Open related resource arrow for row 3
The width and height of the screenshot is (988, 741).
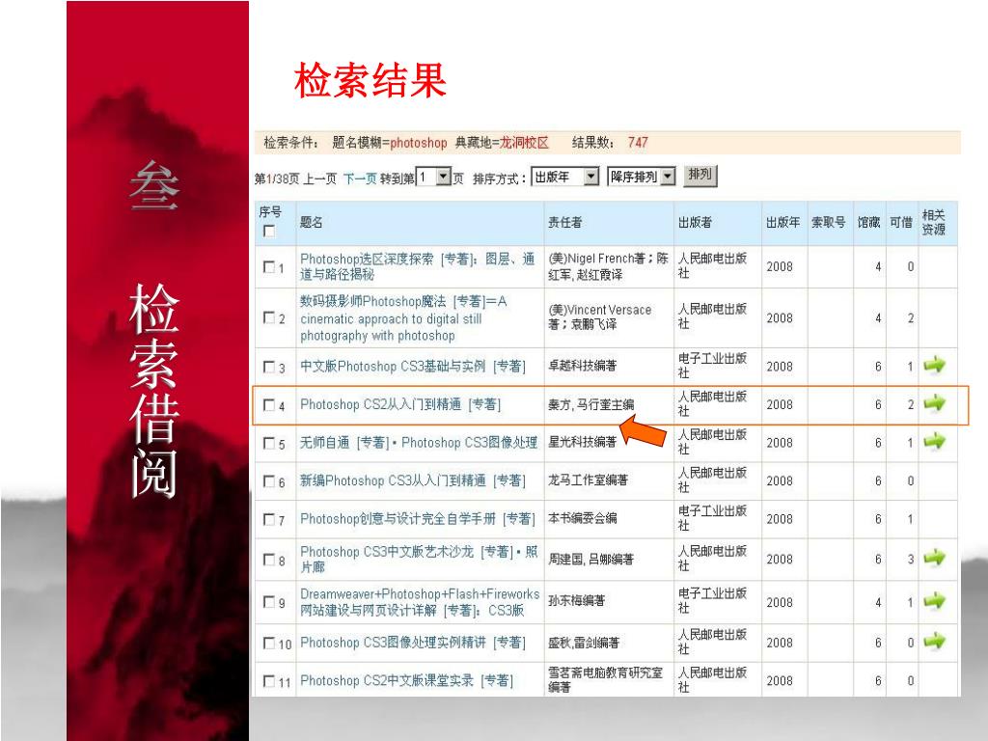934,365
